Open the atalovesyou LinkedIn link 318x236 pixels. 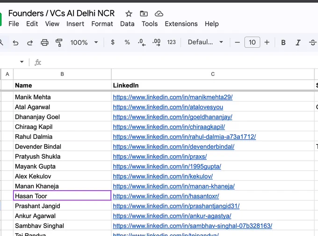[x=168, y=107]
